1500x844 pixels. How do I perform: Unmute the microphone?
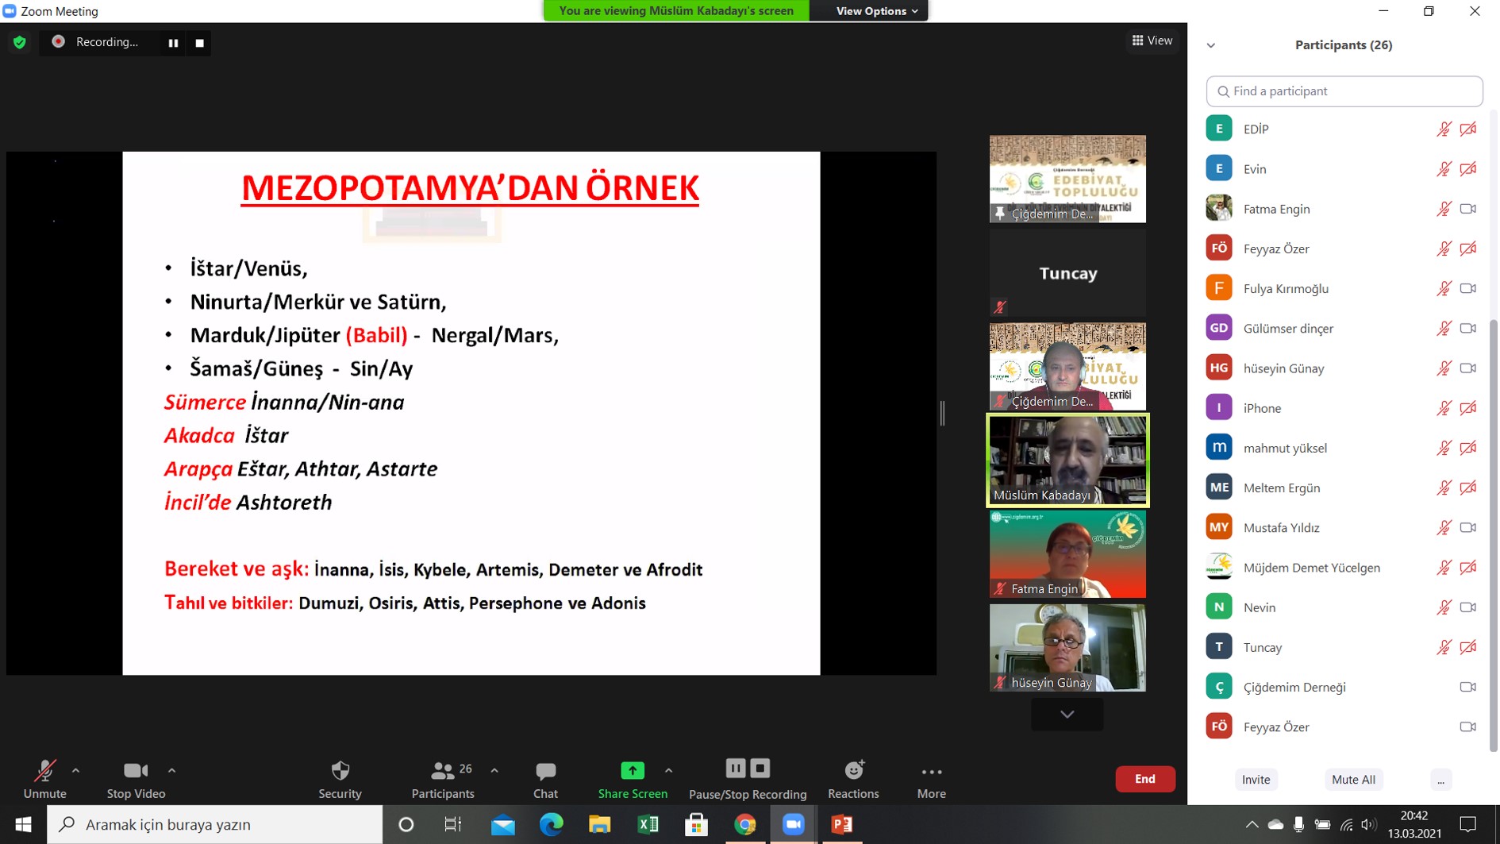point(44,779)
